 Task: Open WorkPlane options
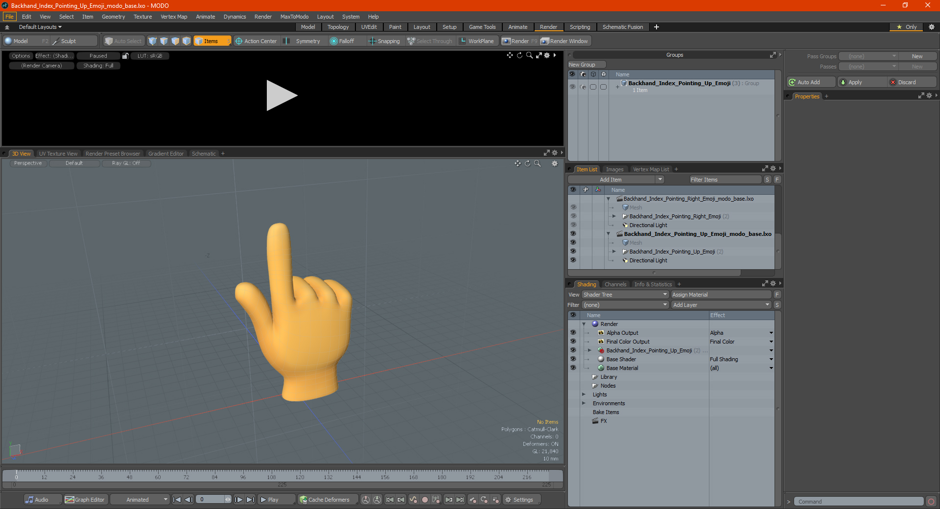[x=476, y=41]
